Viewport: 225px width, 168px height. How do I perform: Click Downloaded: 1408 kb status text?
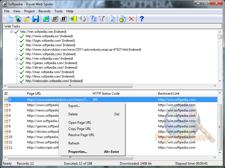pos(136,164)
